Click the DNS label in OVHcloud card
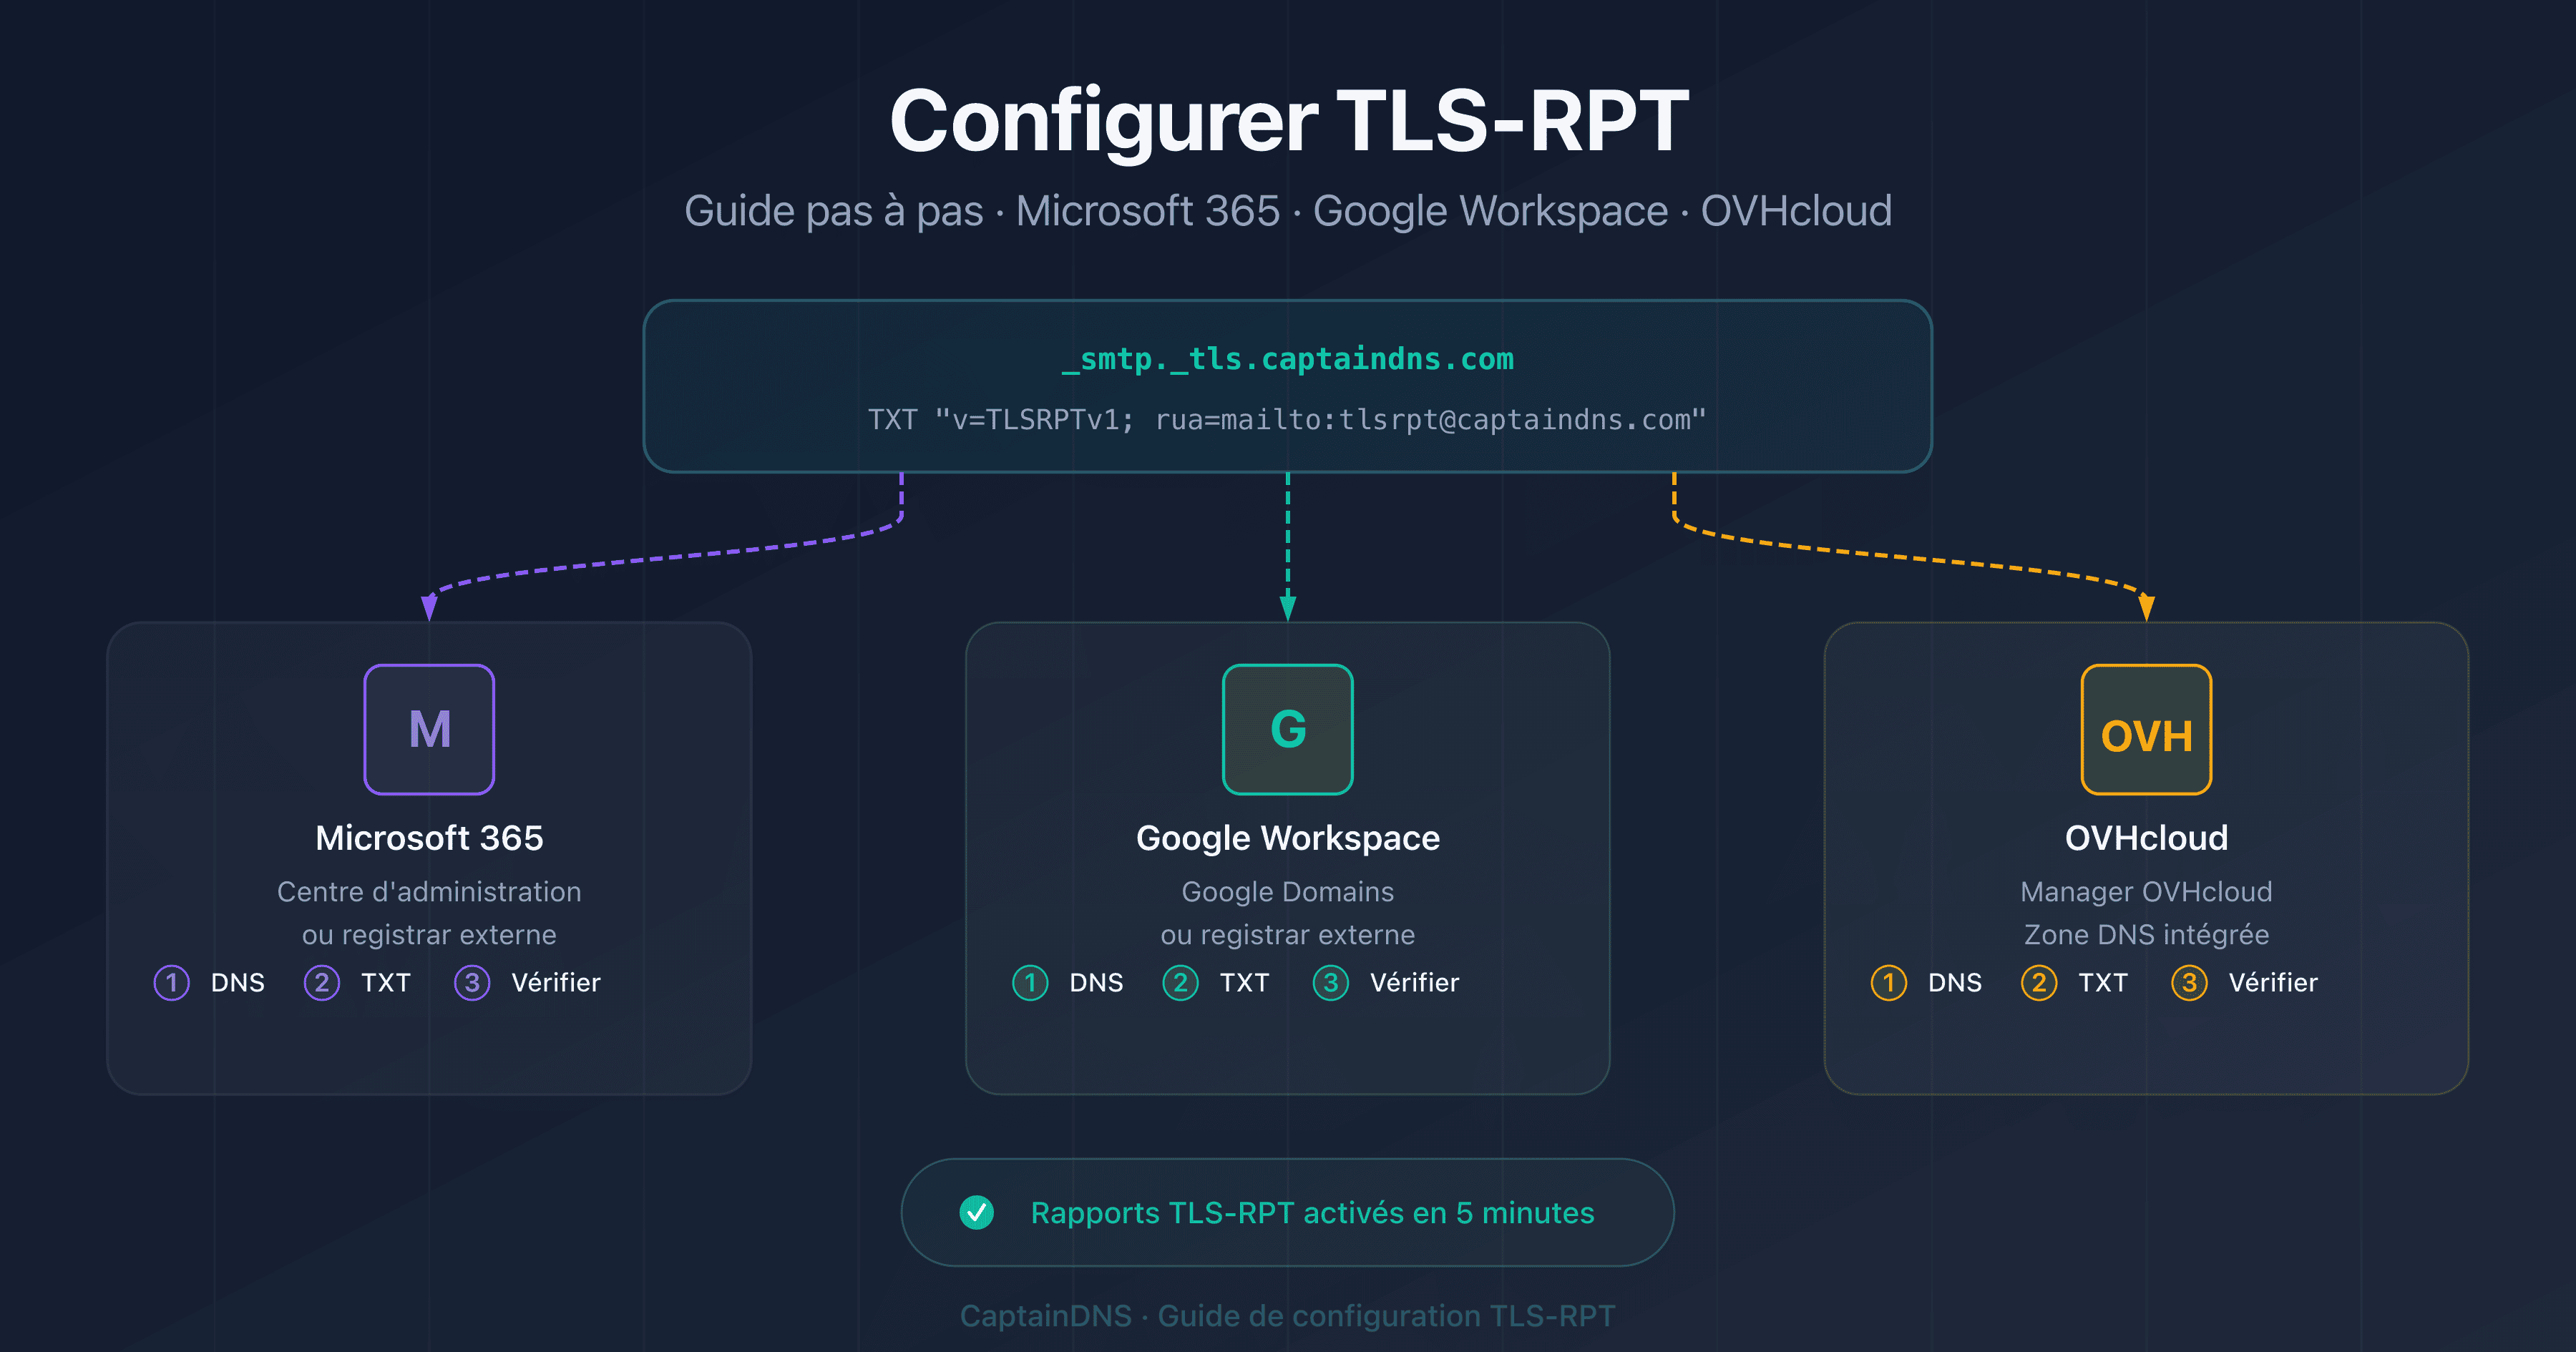The image size is (2576, 1352). 1955,982
